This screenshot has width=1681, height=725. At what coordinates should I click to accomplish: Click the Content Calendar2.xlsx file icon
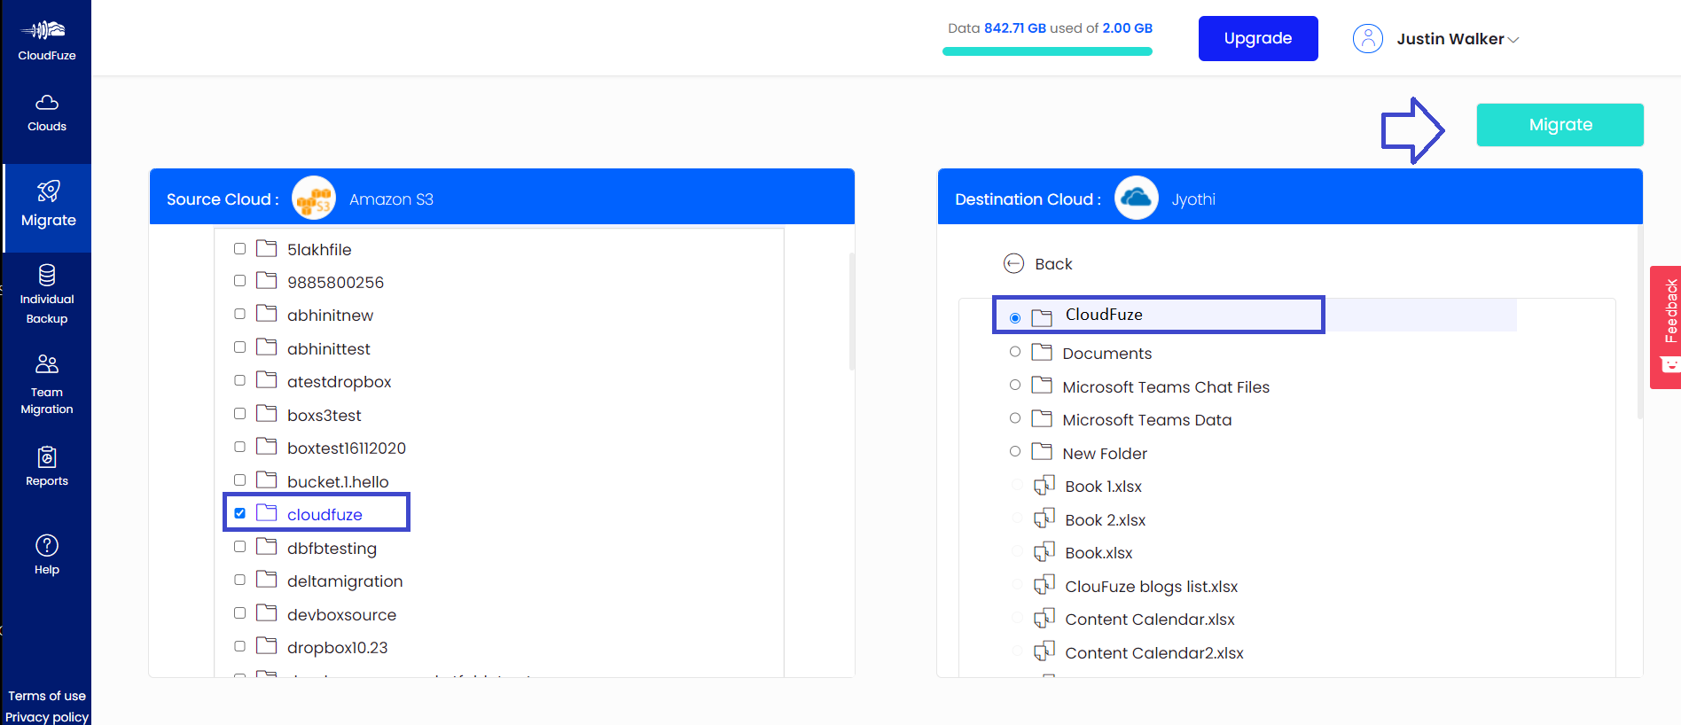click(1044, 651)
